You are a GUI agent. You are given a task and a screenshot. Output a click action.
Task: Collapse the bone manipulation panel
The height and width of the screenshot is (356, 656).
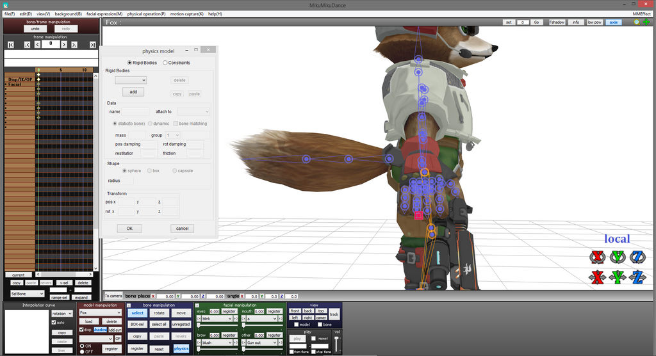128,305
